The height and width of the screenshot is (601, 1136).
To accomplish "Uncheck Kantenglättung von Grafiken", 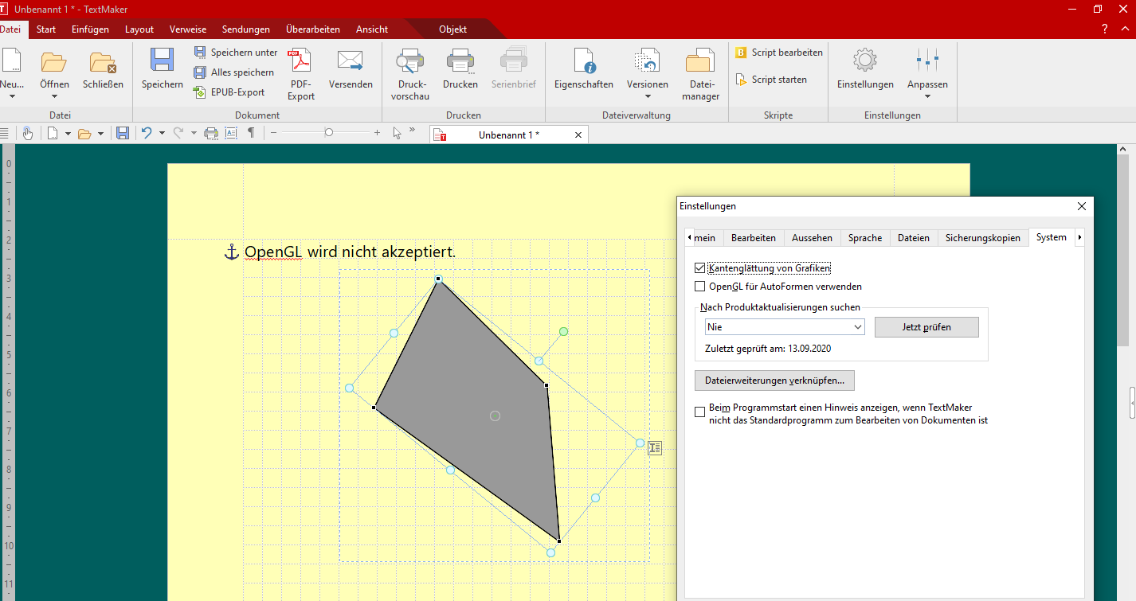I will coord(700,268).
